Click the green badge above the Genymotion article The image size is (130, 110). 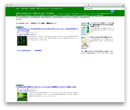[17, 27]
